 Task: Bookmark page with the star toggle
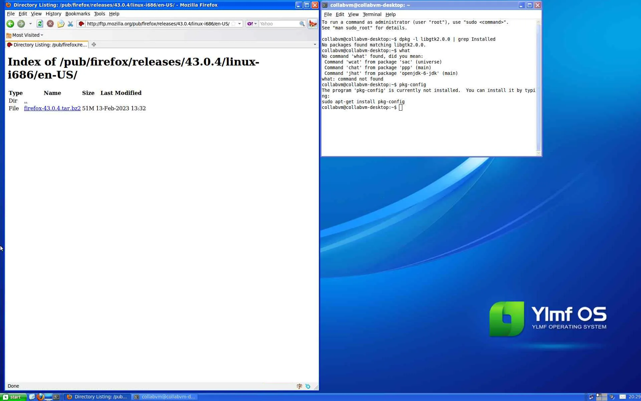(x=234, y=24)
